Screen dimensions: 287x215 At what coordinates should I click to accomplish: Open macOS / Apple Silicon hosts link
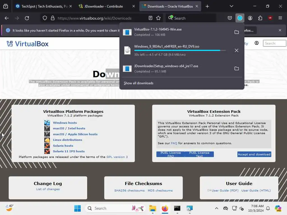tap(75, 134)
